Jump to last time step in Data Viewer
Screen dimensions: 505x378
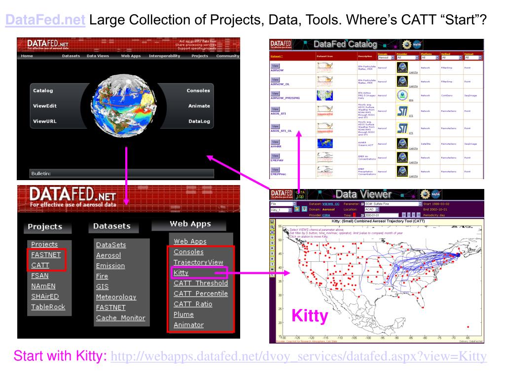[x=419, y=215]
